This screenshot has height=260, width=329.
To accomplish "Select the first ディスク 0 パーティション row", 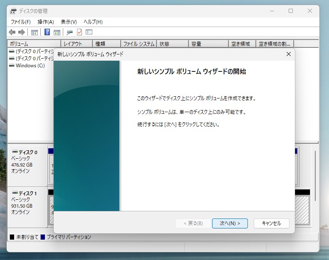I will coord(31,52).
